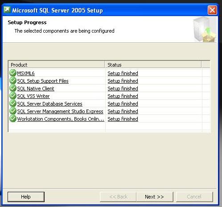
Task: Click the green checkmark beside MSXML6
Action: coord(13,73)
